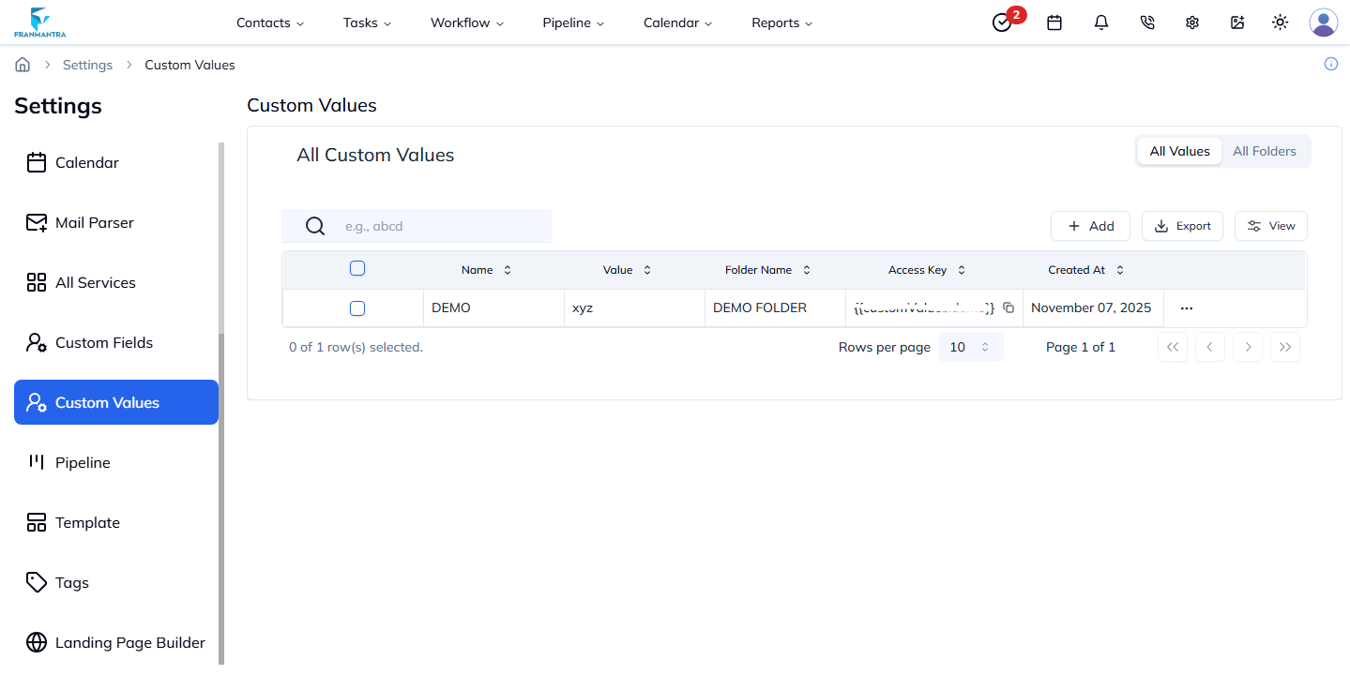Viewport: 1350px width, 675px height.
Task: Open notifications via the bell icon
Action: (1100, 22)
